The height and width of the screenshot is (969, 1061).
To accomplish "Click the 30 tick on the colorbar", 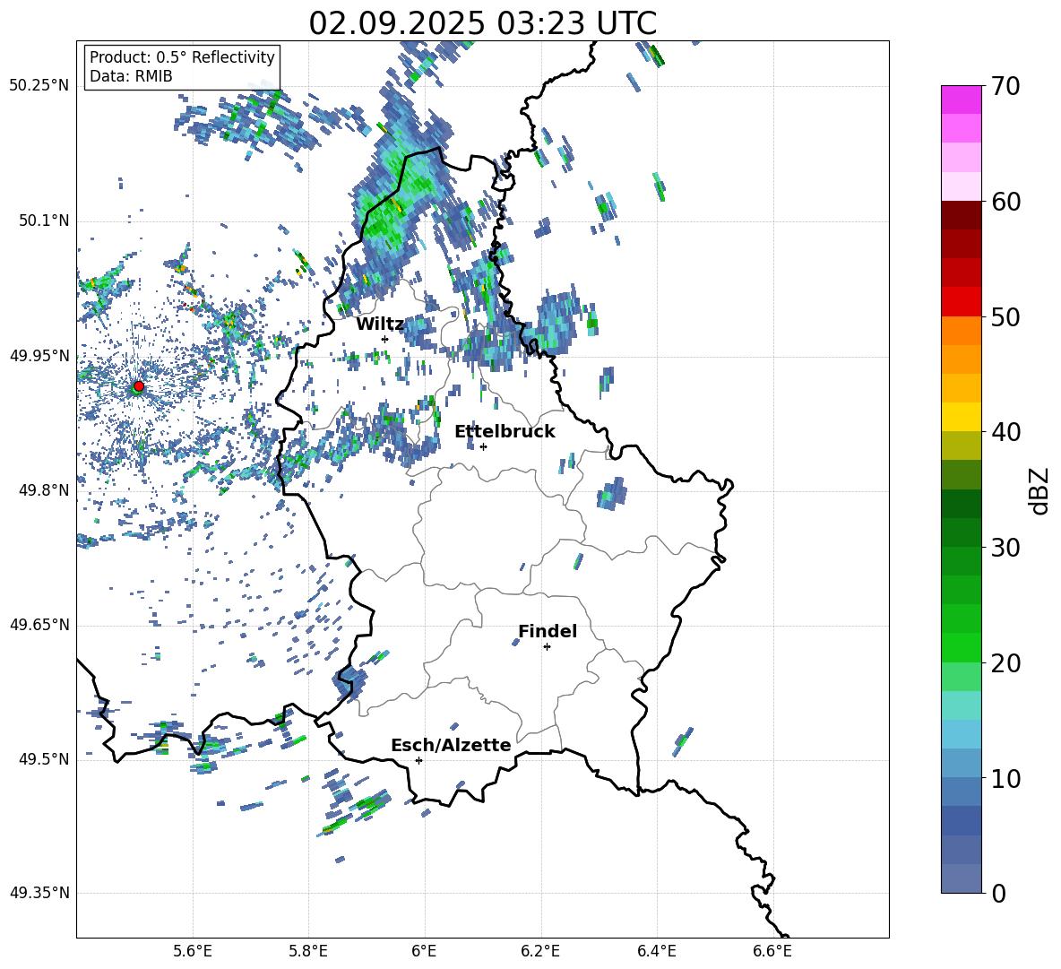I will click(1005, 548).
